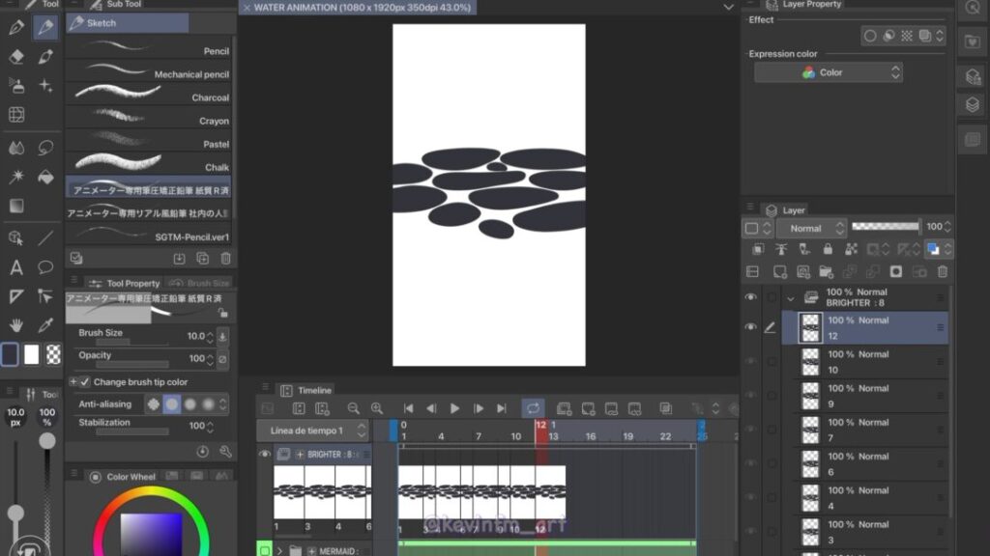Select the Gradient tool
990x556 pixels.
point(16,207)
